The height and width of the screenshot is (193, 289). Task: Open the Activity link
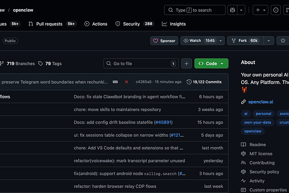click(257, 181)
